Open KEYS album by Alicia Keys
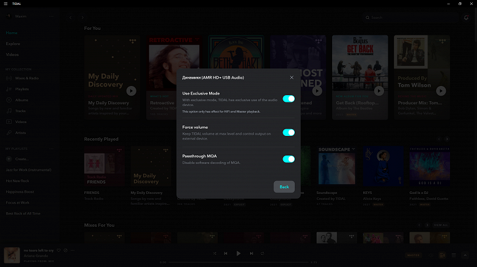Screen dimensions: 477x267 click(x=383, y=166)
